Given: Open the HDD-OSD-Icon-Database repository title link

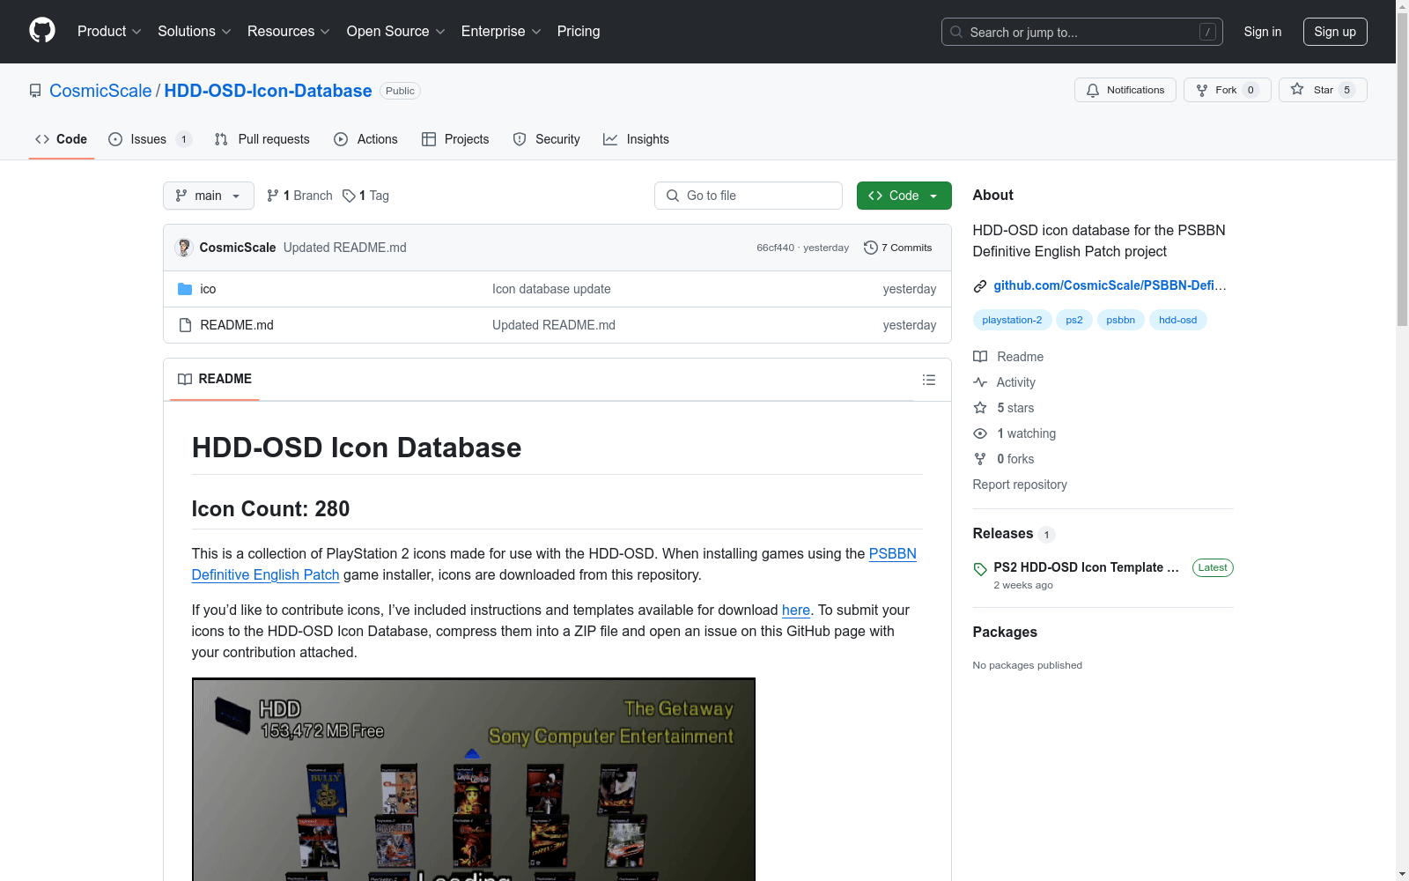Looking at the screenshot, I should pos(268,91).
